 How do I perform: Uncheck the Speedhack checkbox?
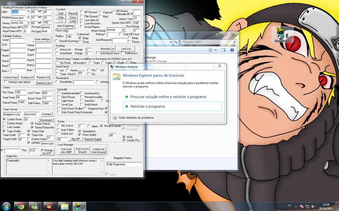tap(80, 131)
